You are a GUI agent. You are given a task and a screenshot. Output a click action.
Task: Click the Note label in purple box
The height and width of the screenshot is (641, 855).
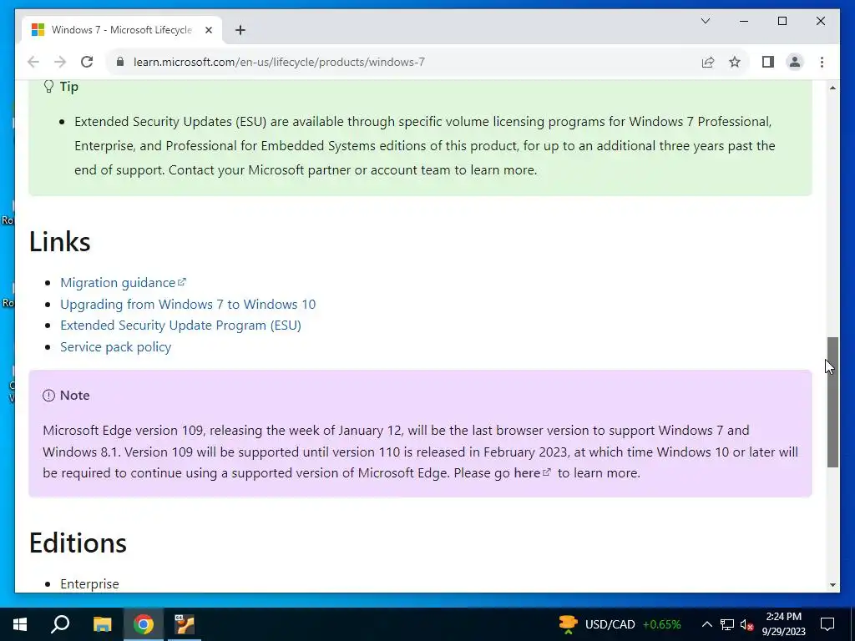coord(66,395)
